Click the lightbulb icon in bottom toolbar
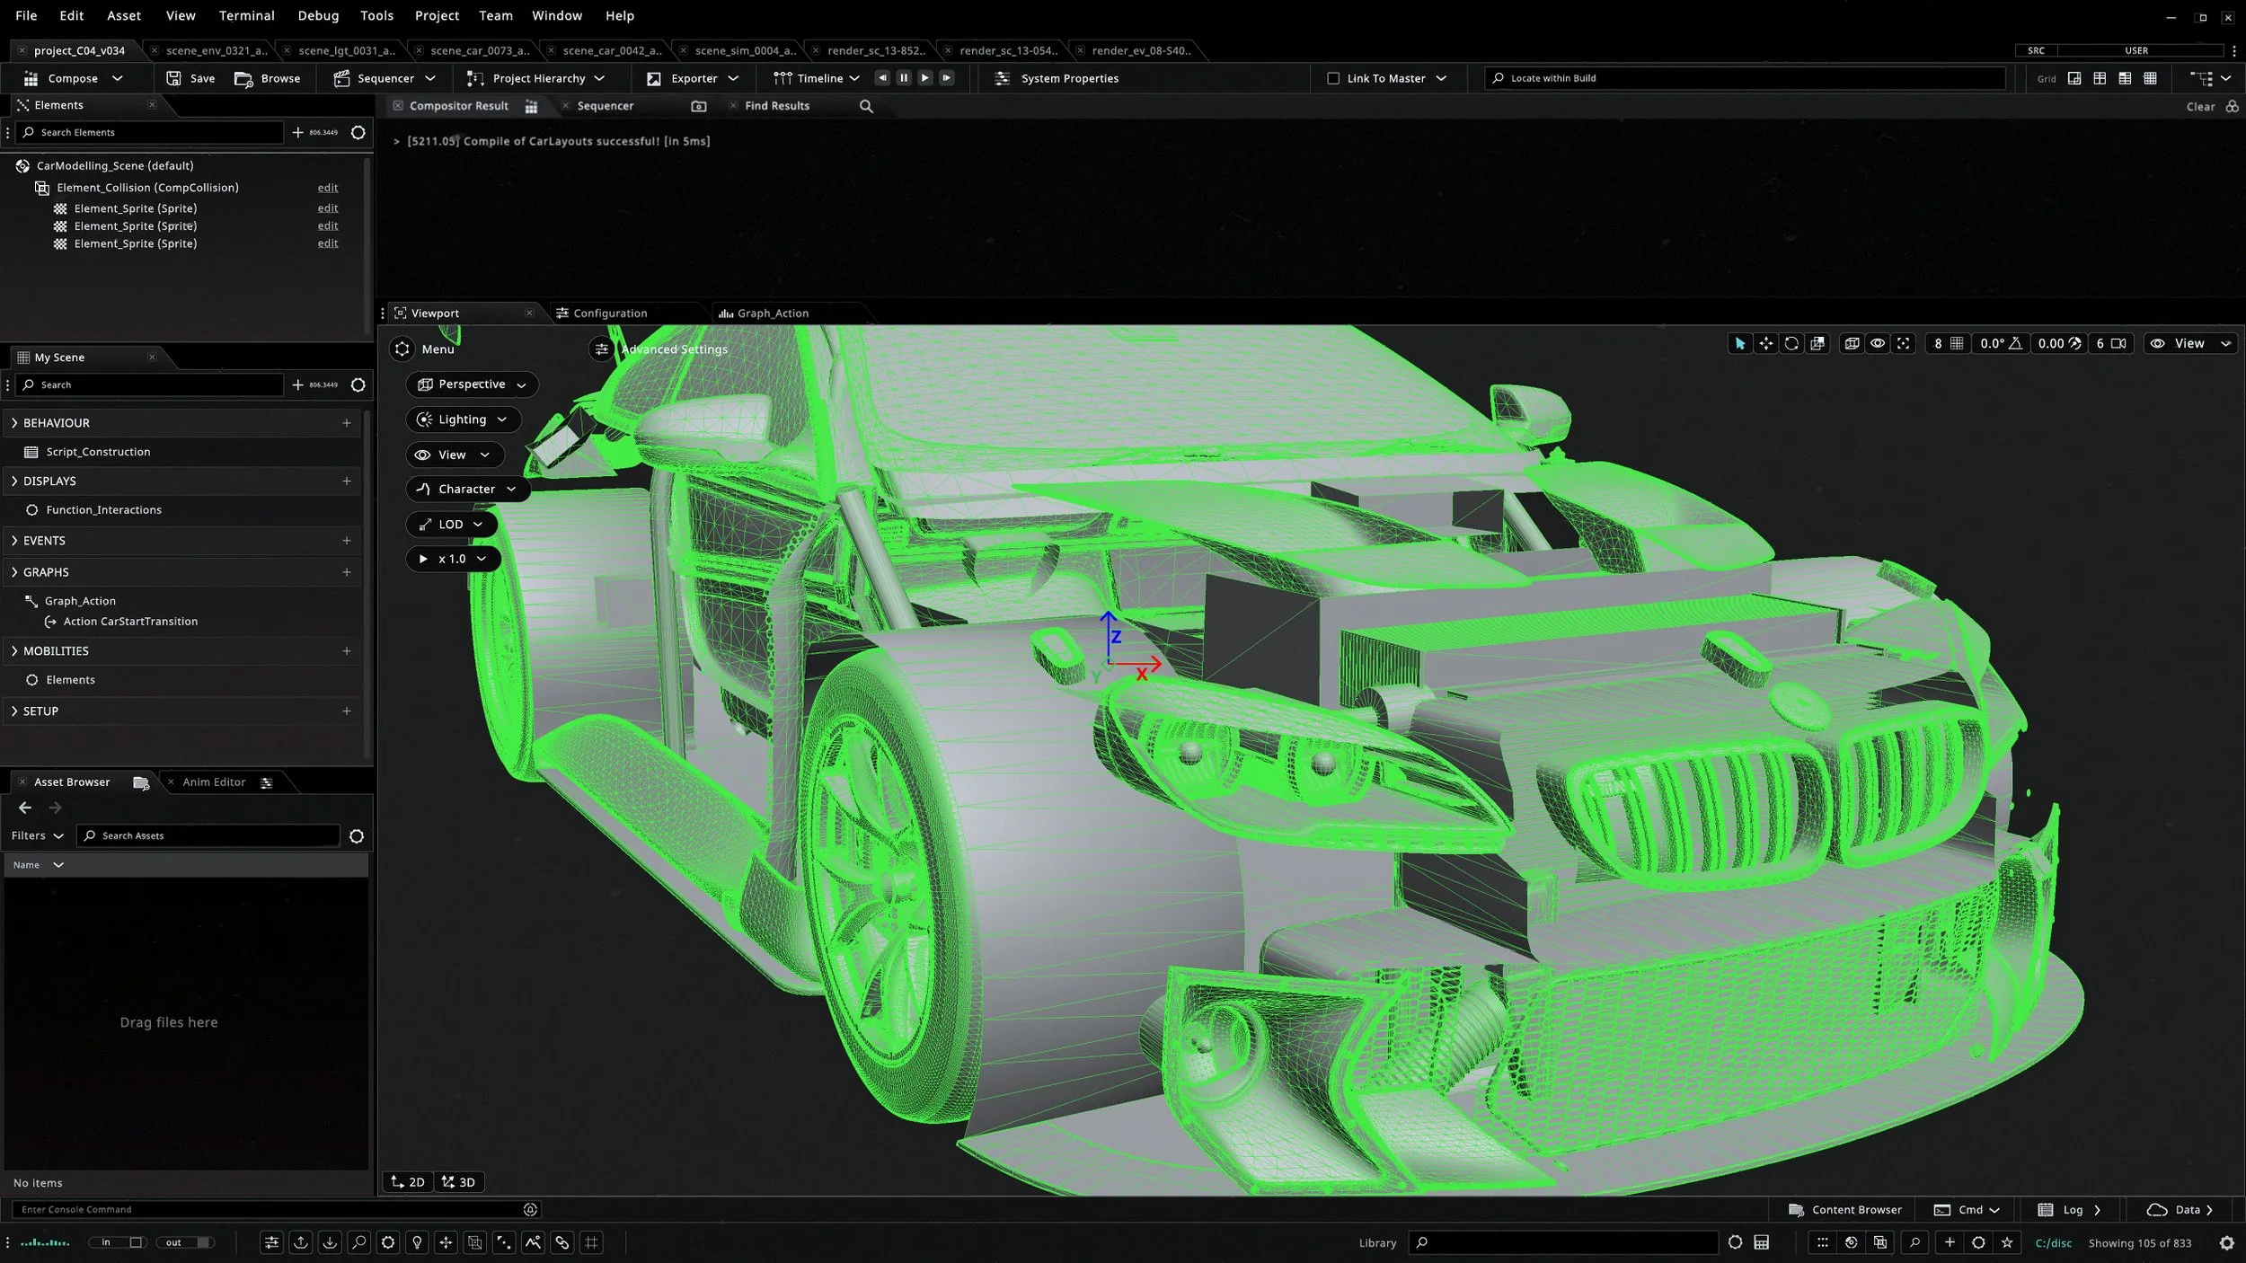This screenshot has width=2246, height=1263. click(417, 1242)
